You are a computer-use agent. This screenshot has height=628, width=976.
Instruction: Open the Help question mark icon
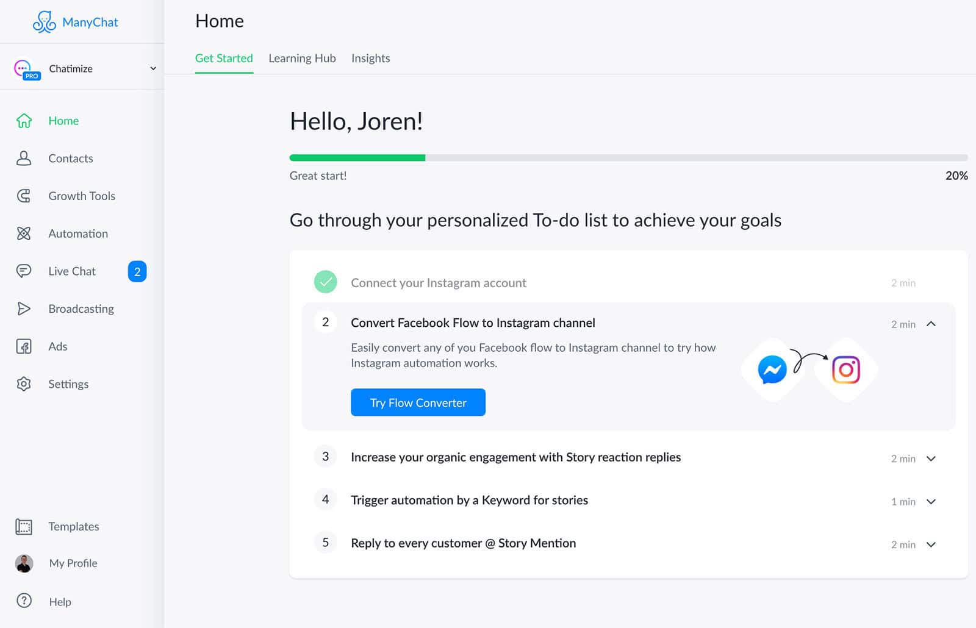(x=24, y=601)
